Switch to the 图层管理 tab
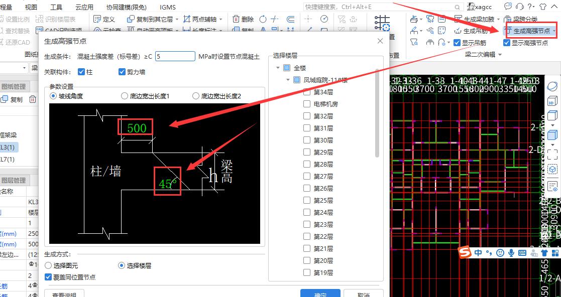 13,180
